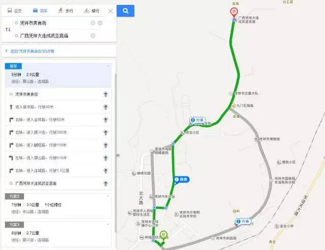Add a waypoint with the plus icon

coord(100,23)
